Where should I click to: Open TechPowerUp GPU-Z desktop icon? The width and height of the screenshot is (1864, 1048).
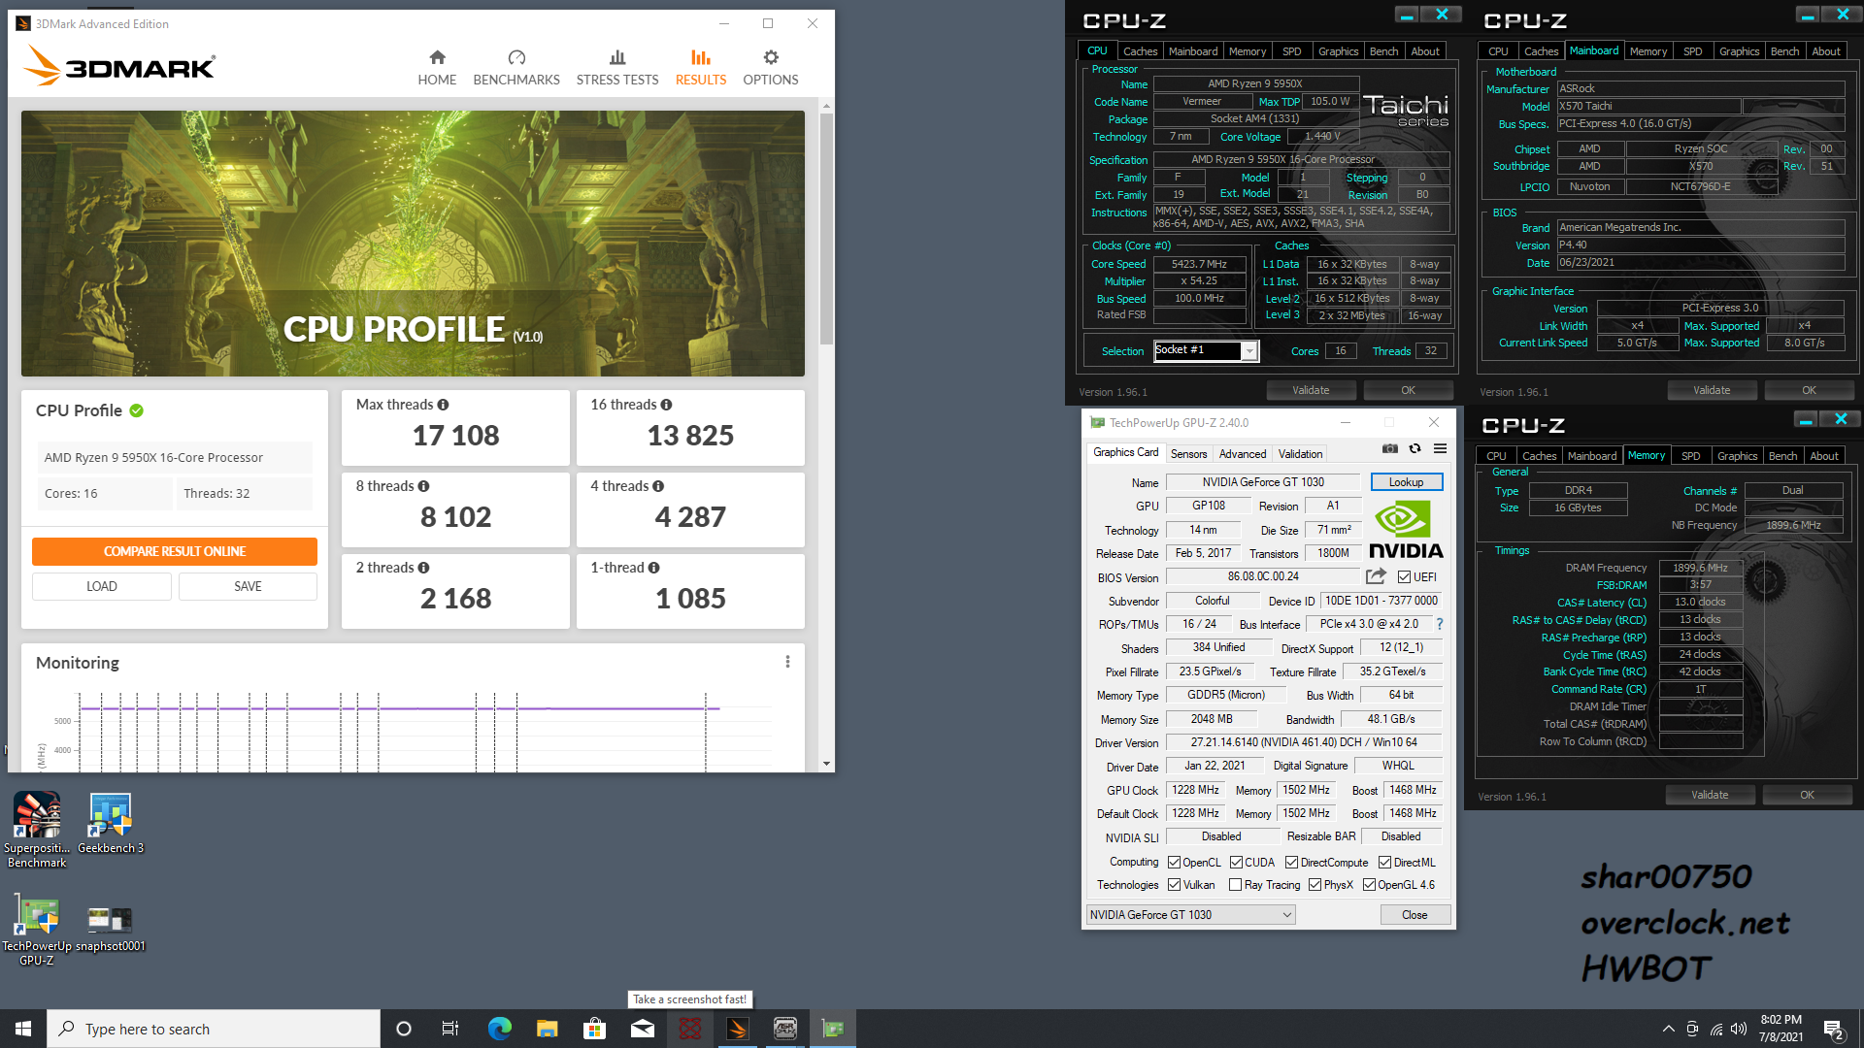[37, 930]
